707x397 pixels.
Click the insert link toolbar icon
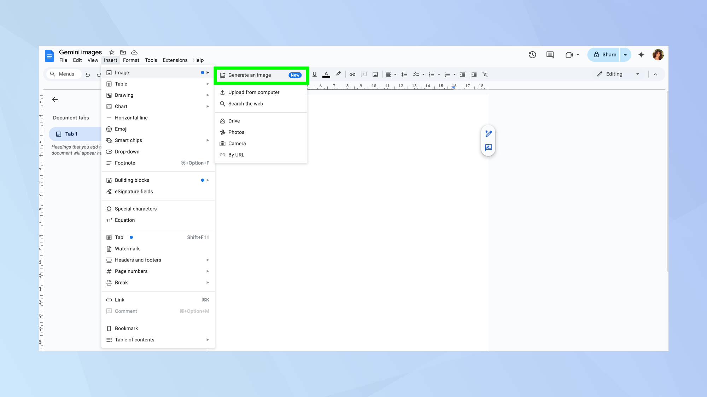pos(352,74)
